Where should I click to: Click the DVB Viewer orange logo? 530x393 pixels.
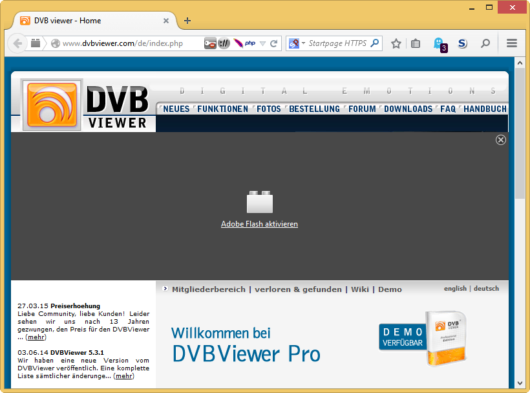coord(52,105)
